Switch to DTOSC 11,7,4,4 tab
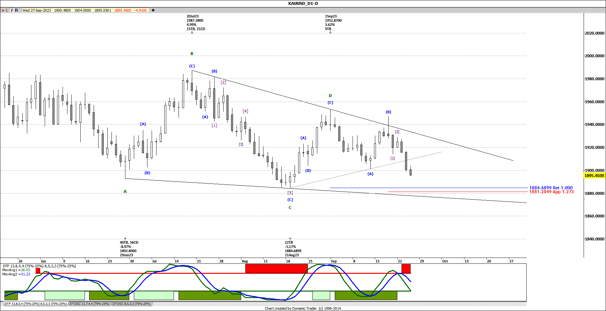 pyautogui.click(x=89, y=304)
